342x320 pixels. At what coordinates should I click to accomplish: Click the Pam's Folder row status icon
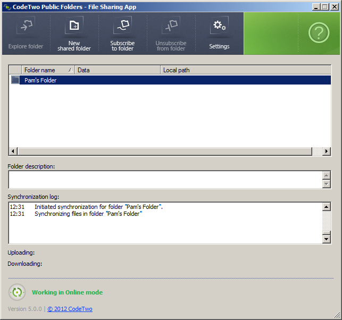[15, 80]
